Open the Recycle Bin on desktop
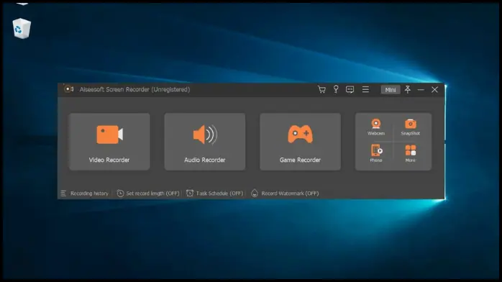502x282 pixels. [22, 29]
